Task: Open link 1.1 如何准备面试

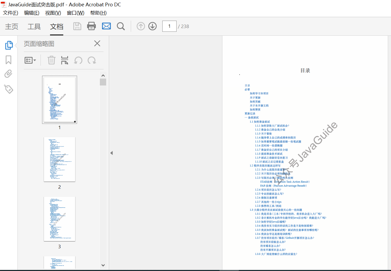Action: (x=260, y=122)
